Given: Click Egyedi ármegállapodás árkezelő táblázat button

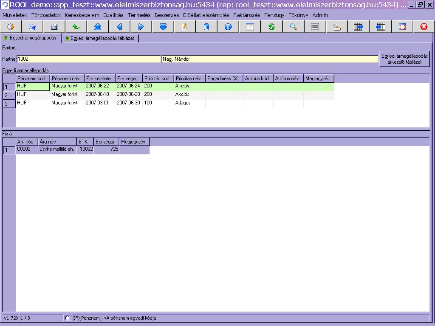Looking at the screenshot, I should [x=404, y=59].
